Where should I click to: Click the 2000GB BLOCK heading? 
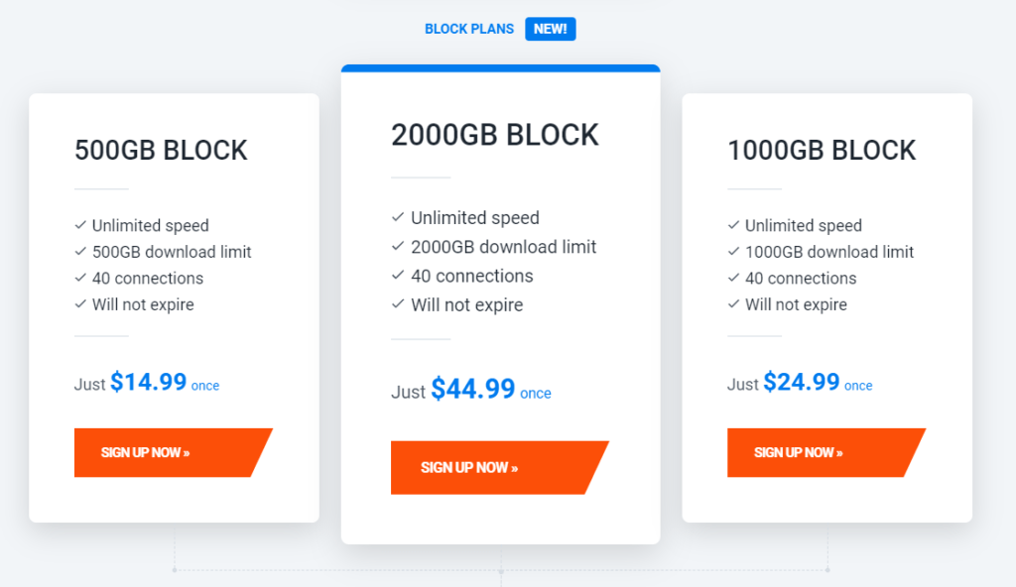click(x=495, y=135)
